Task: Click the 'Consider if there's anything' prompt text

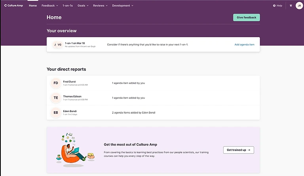Action: (x=148, y=45)
